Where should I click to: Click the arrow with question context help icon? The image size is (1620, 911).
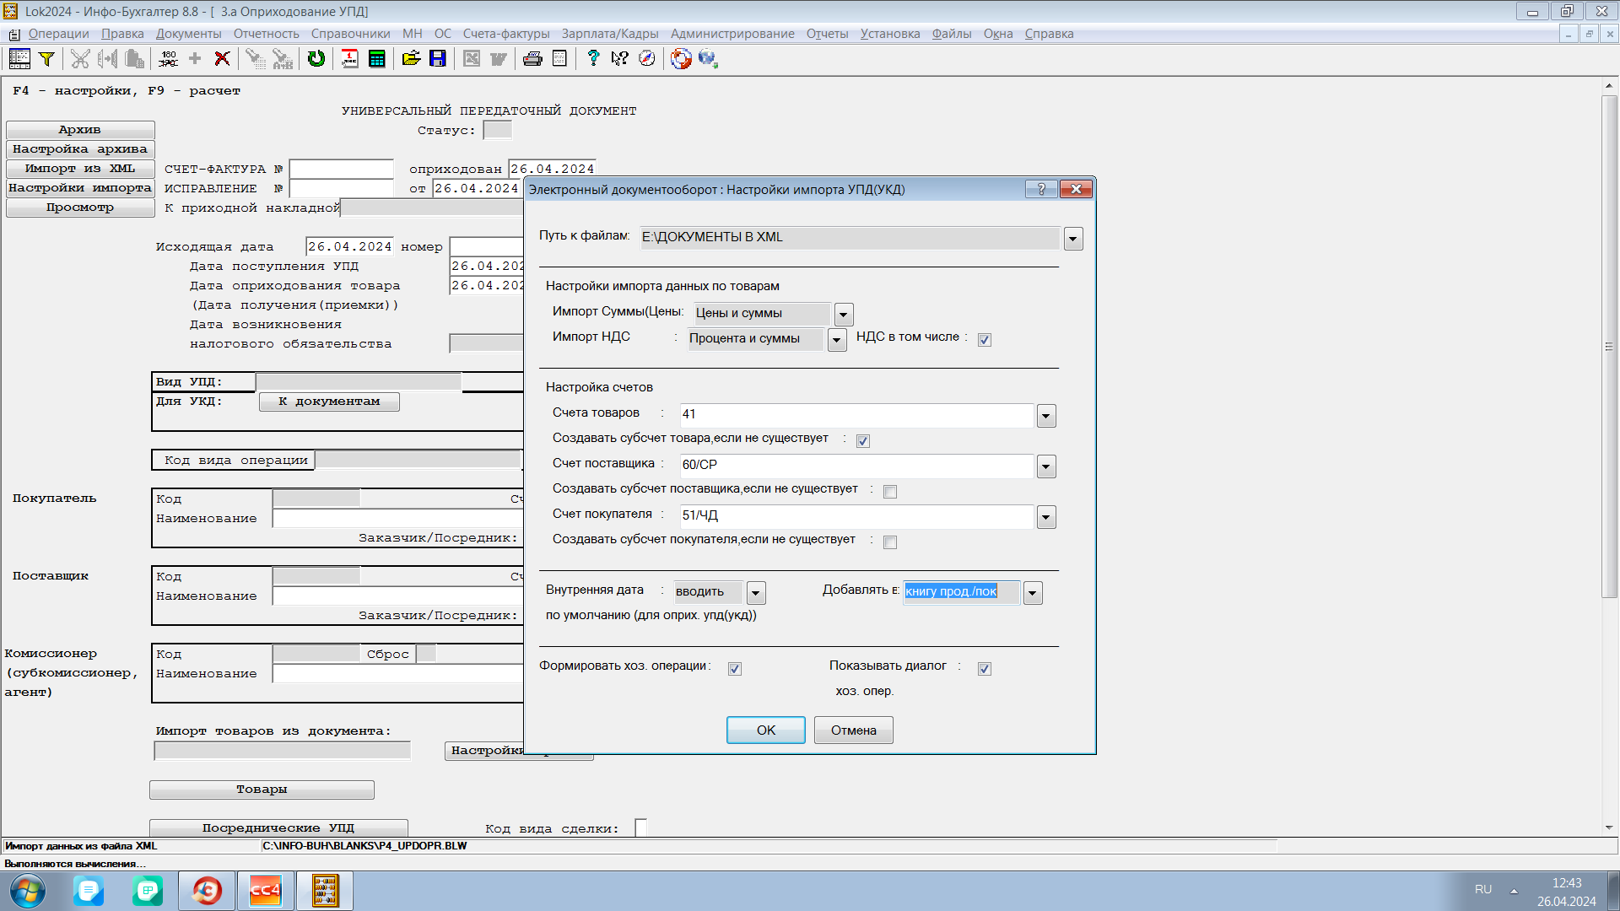620,58
